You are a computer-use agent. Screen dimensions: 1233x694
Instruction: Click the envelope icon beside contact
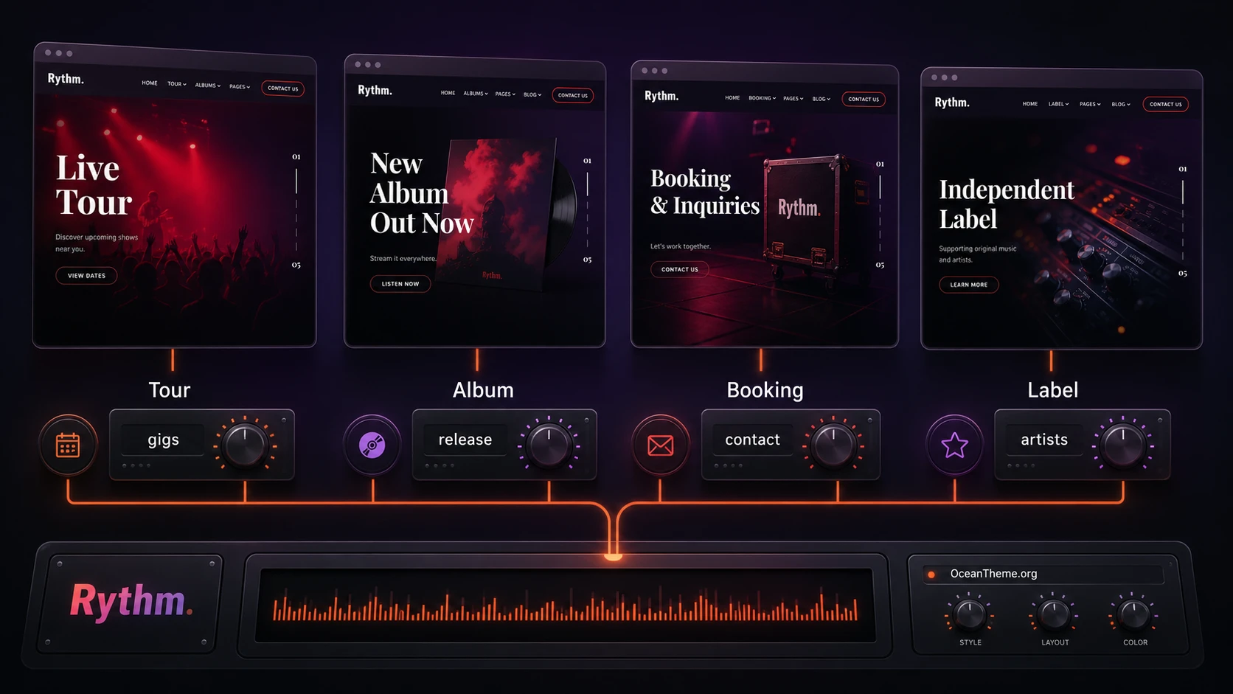point(661,445)
